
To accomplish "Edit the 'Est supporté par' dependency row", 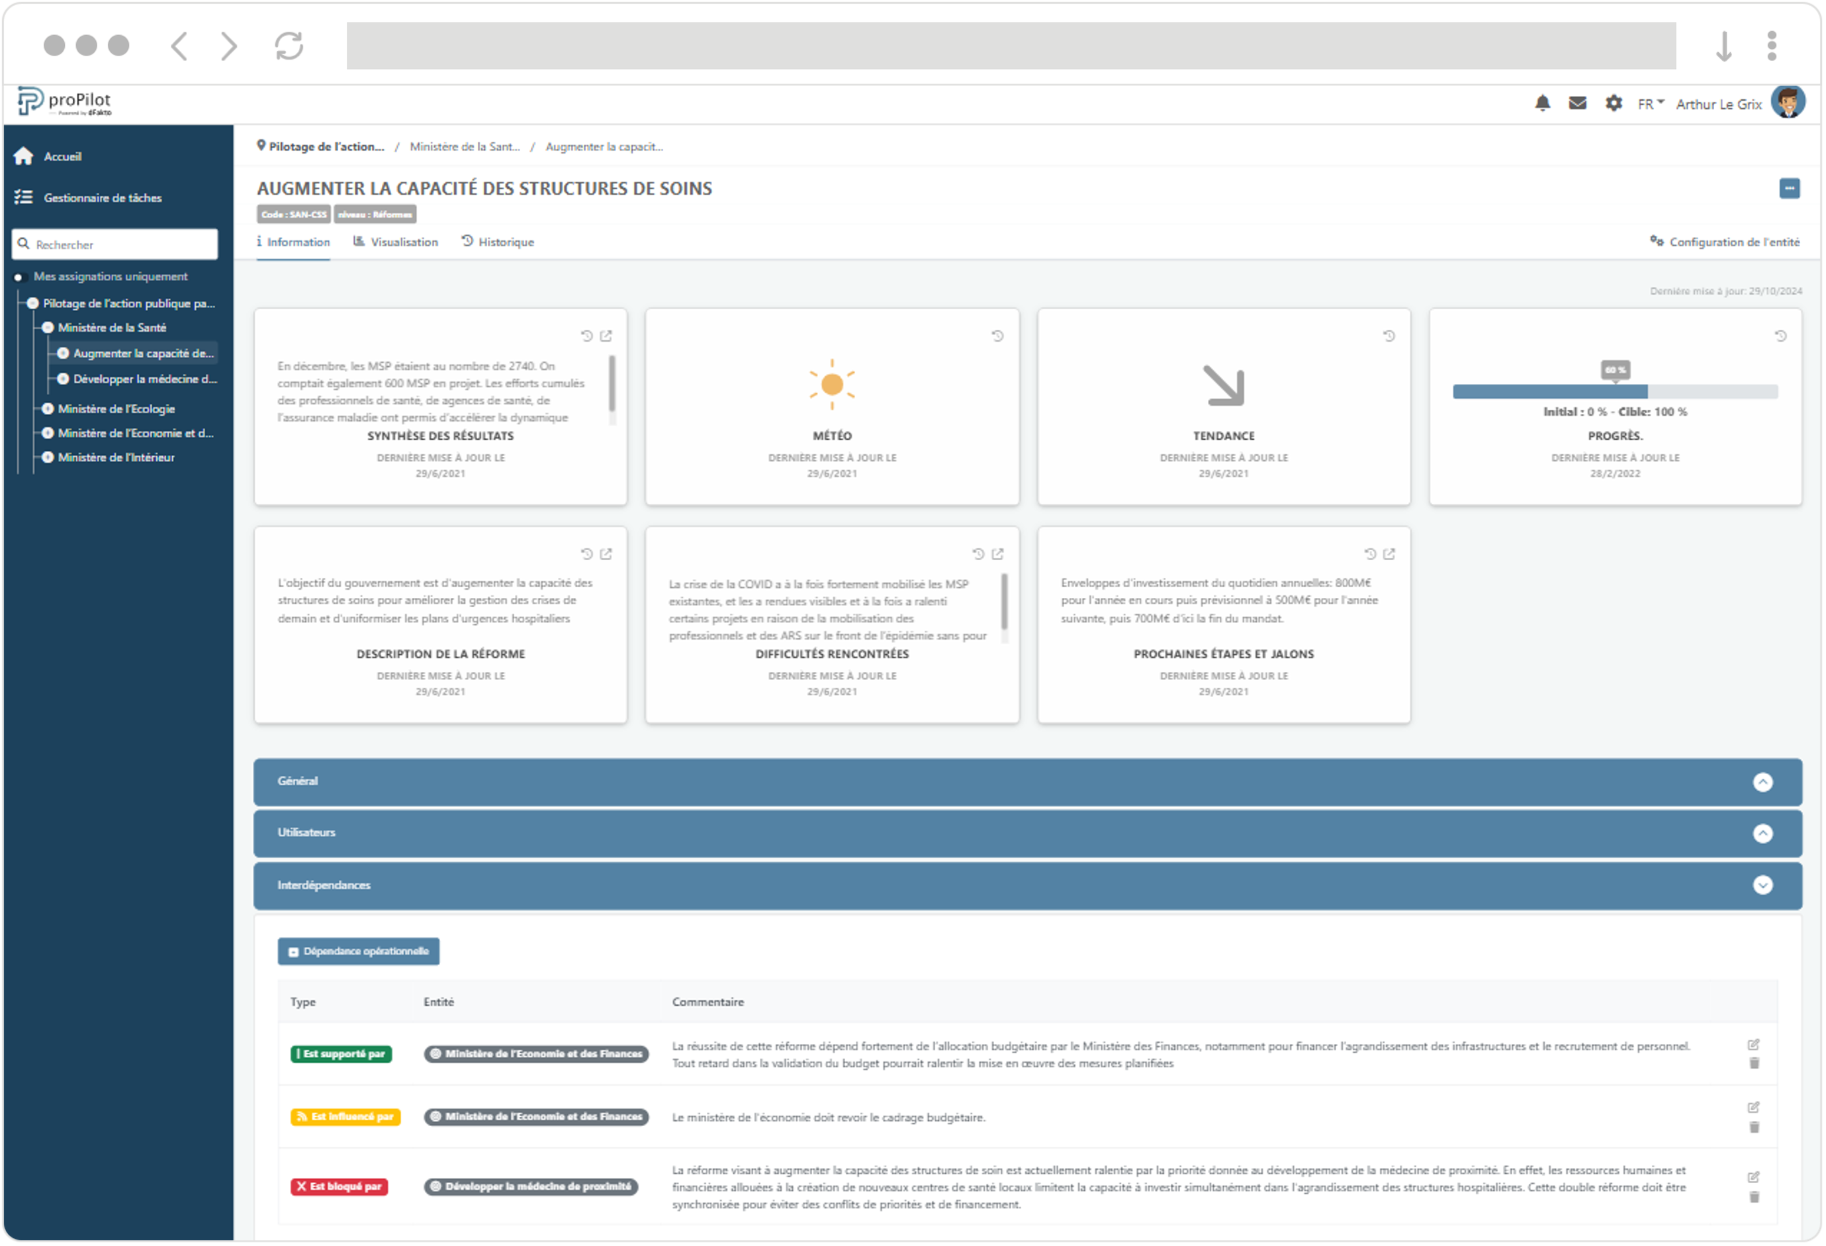I will tap(1753, 1045).
